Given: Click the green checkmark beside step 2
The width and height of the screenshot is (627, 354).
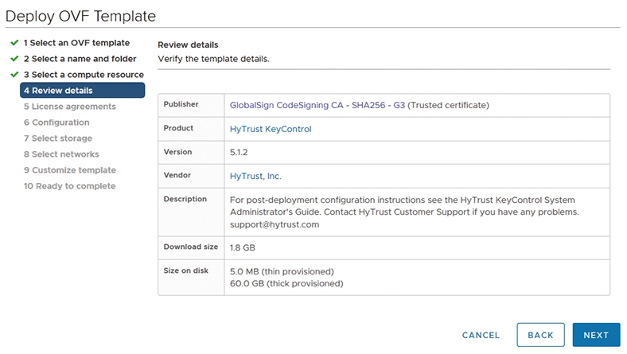Looking at the screenshot, I should [x=14, y=59].
